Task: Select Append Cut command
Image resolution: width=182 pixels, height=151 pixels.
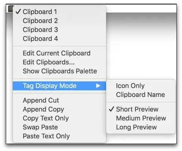Action: click(59, 100)
